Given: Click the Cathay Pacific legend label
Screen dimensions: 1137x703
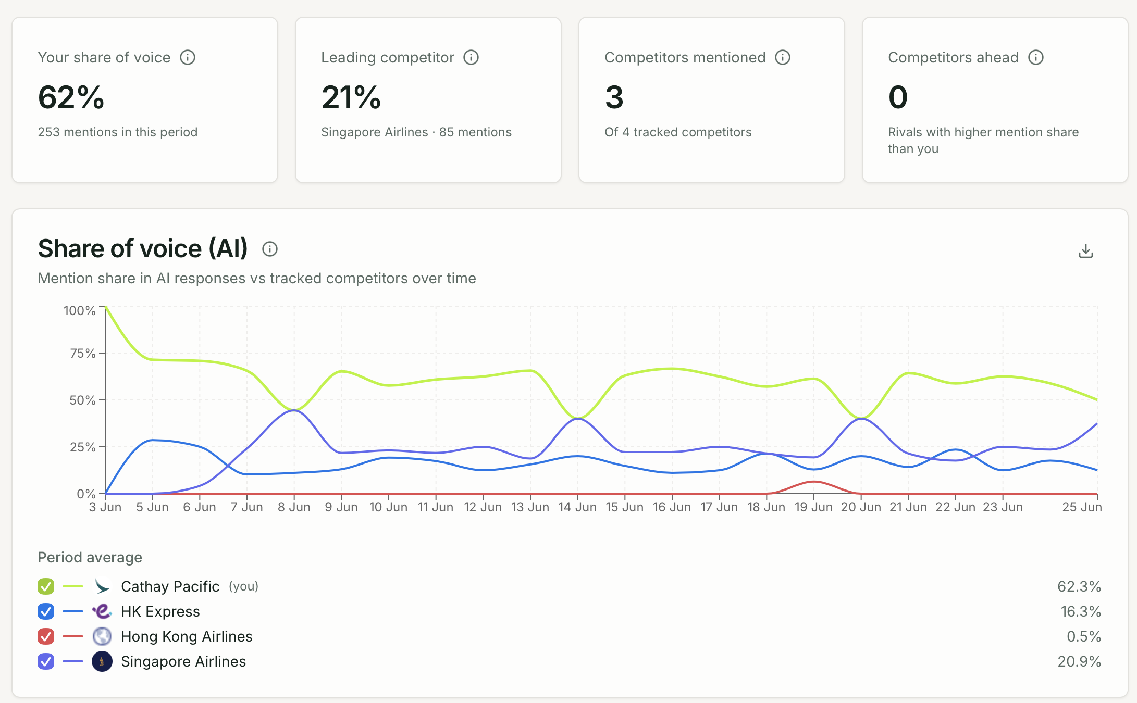Looking at the screenshot, I should coord(170,586).
